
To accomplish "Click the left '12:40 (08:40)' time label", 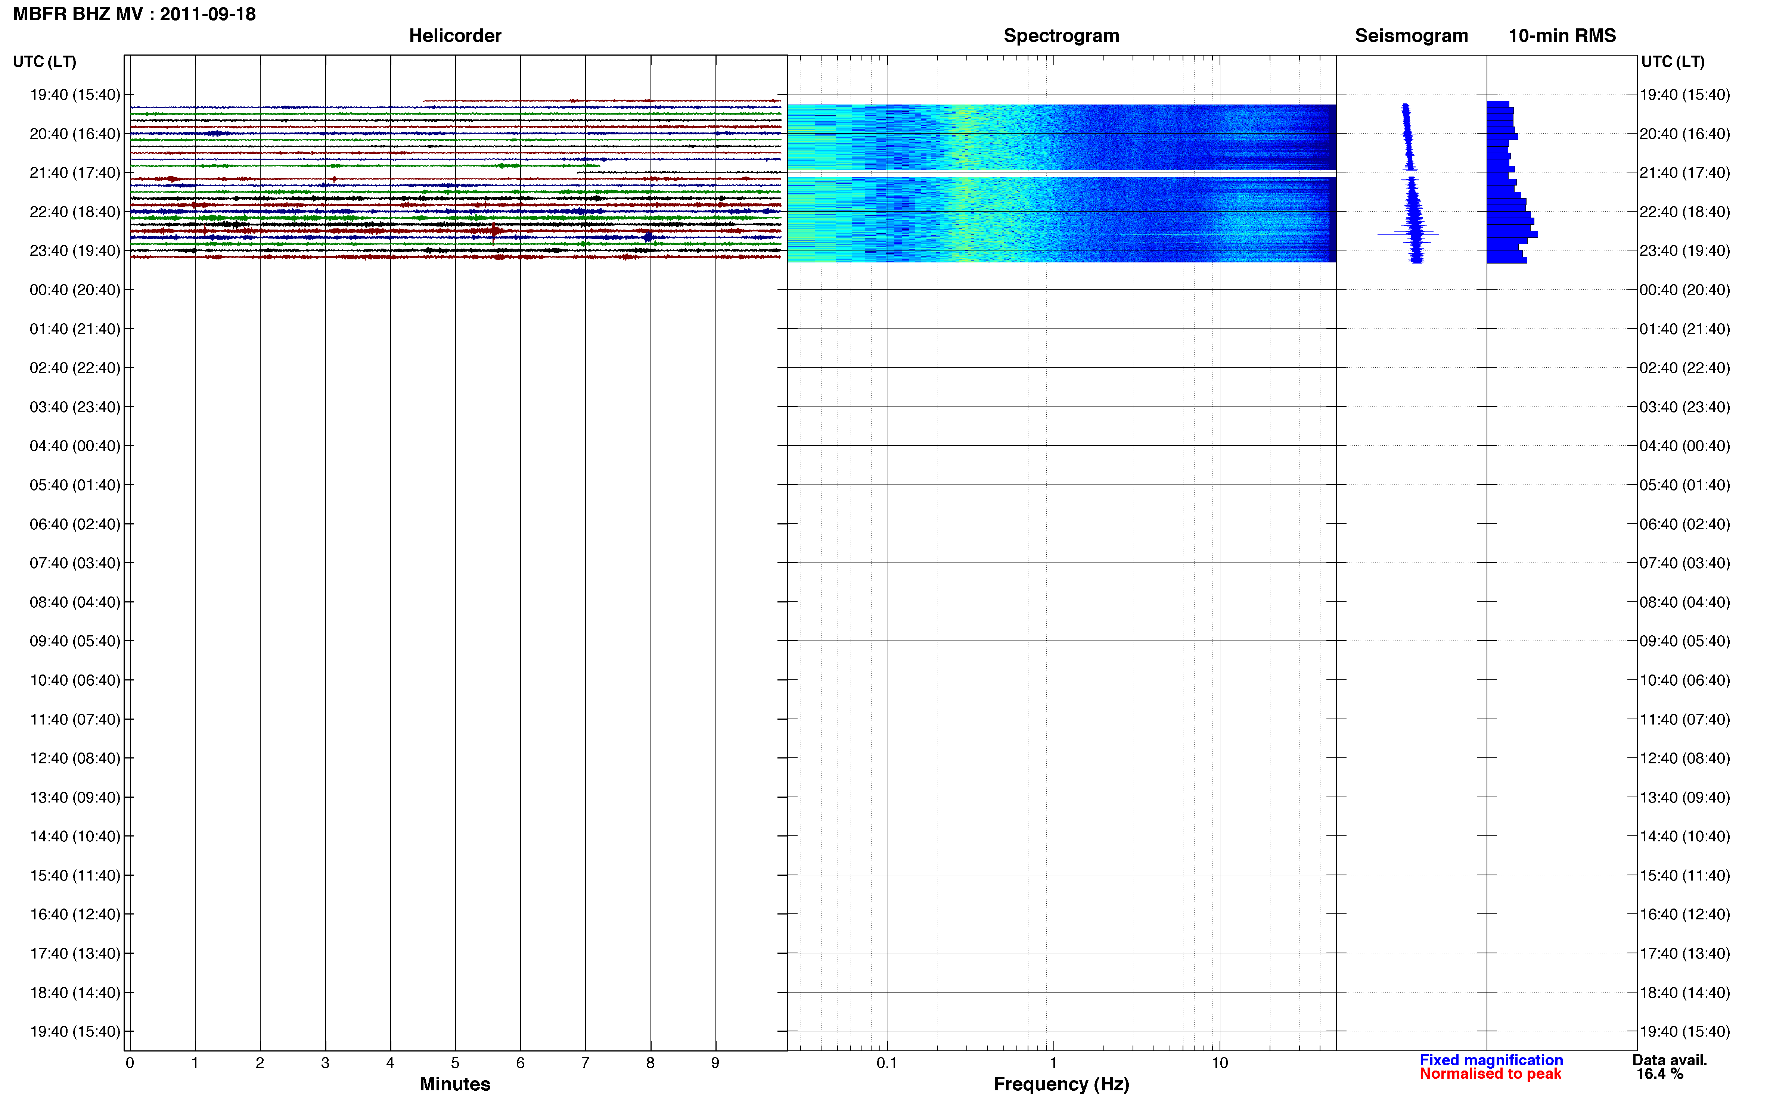I will click(75, 758).
